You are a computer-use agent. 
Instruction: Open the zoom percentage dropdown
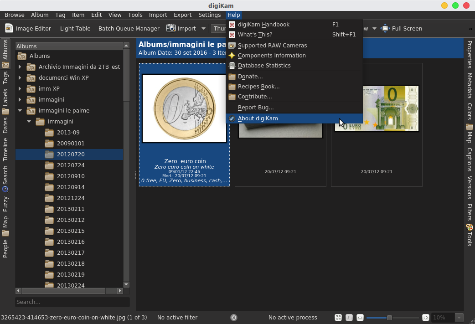pyautogui.click(x=459, y=318)
